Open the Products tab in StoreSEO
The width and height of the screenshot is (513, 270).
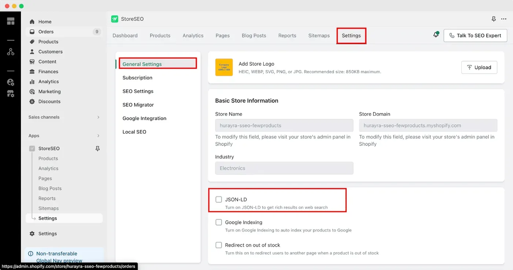(x=160, y=36)
